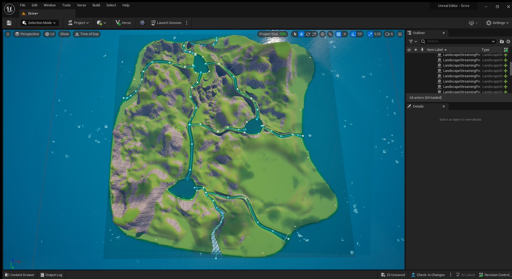Screen dimensions: 512x279
Task: Open the Outliner settings gear icon
Action: click(x=508, y=41)
